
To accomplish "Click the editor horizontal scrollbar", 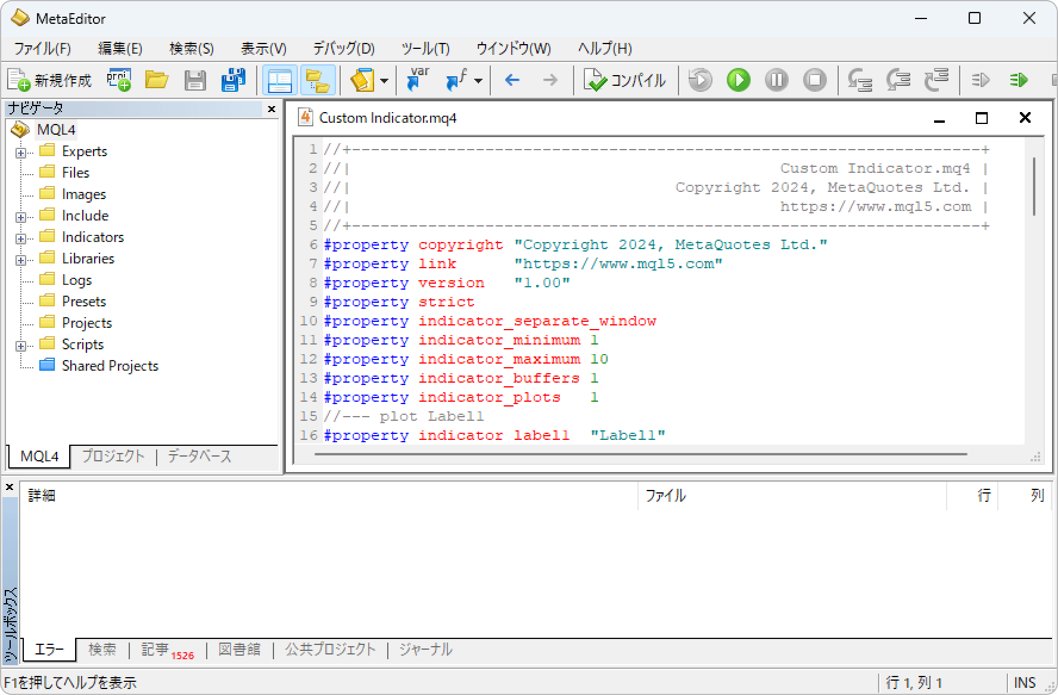I will (640, 454).
